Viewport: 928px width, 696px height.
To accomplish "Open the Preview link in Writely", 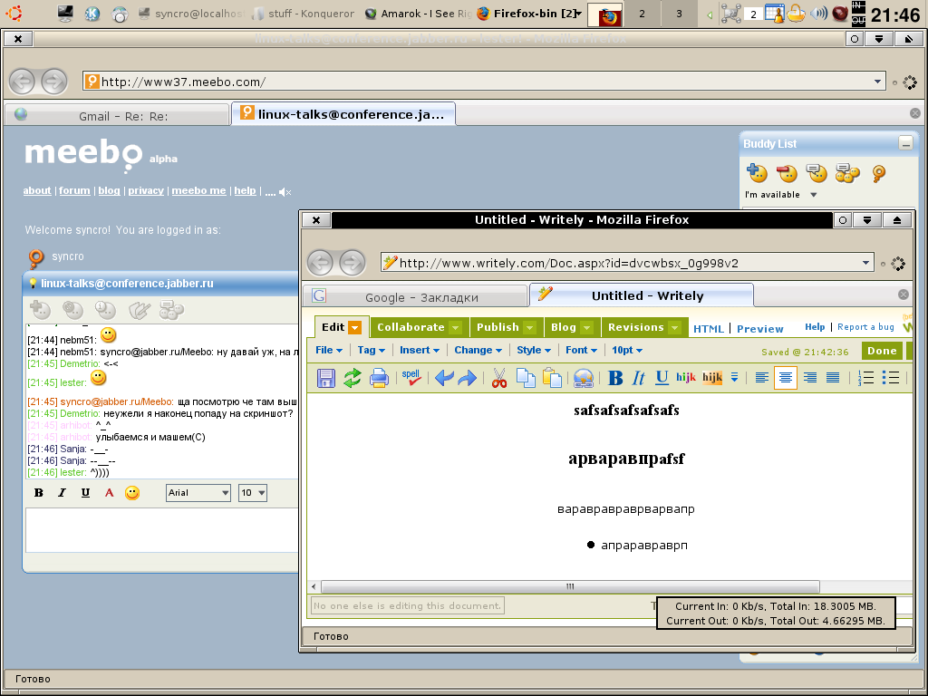I will click(x=760, y=328).
